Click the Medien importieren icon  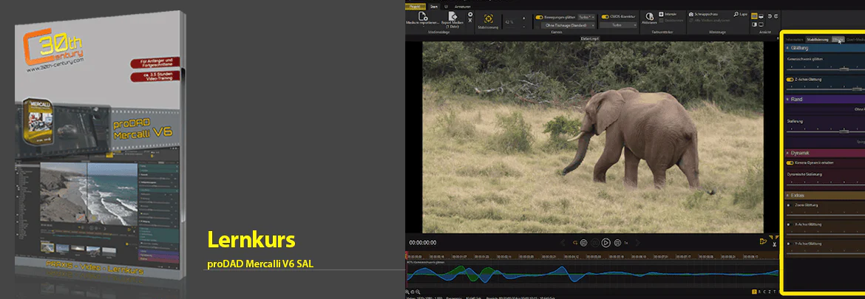click(423, 16)
